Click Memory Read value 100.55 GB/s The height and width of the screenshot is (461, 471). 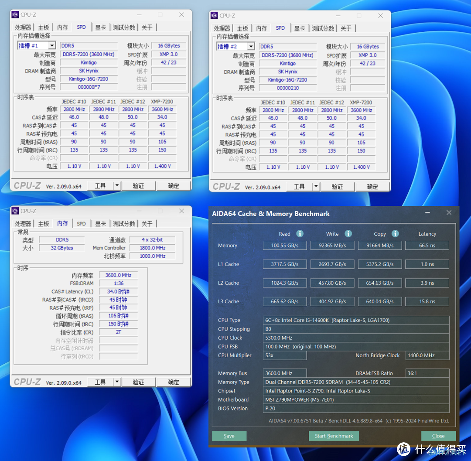(285, 246)
